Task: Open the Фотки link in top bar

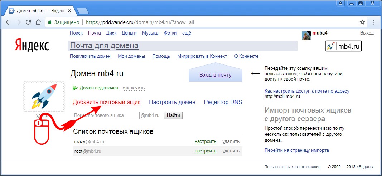Action: (170, 33)
